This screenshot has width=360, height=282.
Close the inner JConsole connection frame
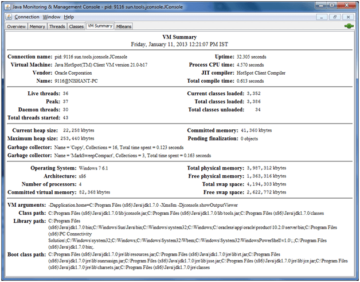point(348,17)
